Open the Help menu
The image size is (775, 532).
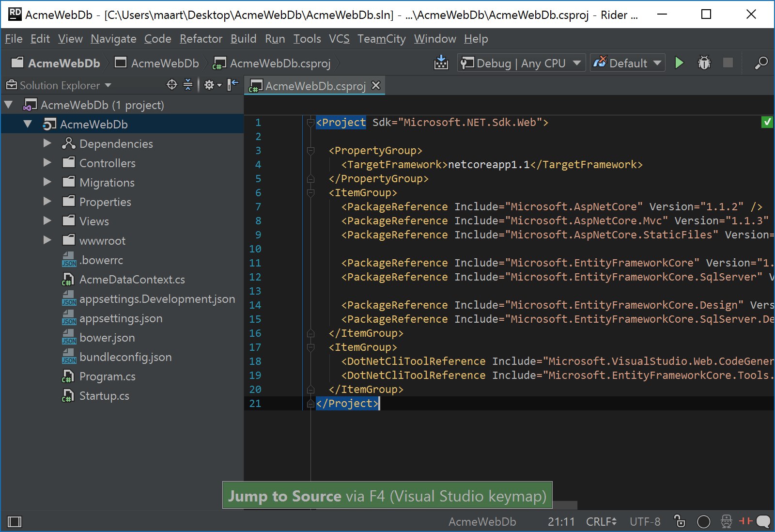click(476, 39)
